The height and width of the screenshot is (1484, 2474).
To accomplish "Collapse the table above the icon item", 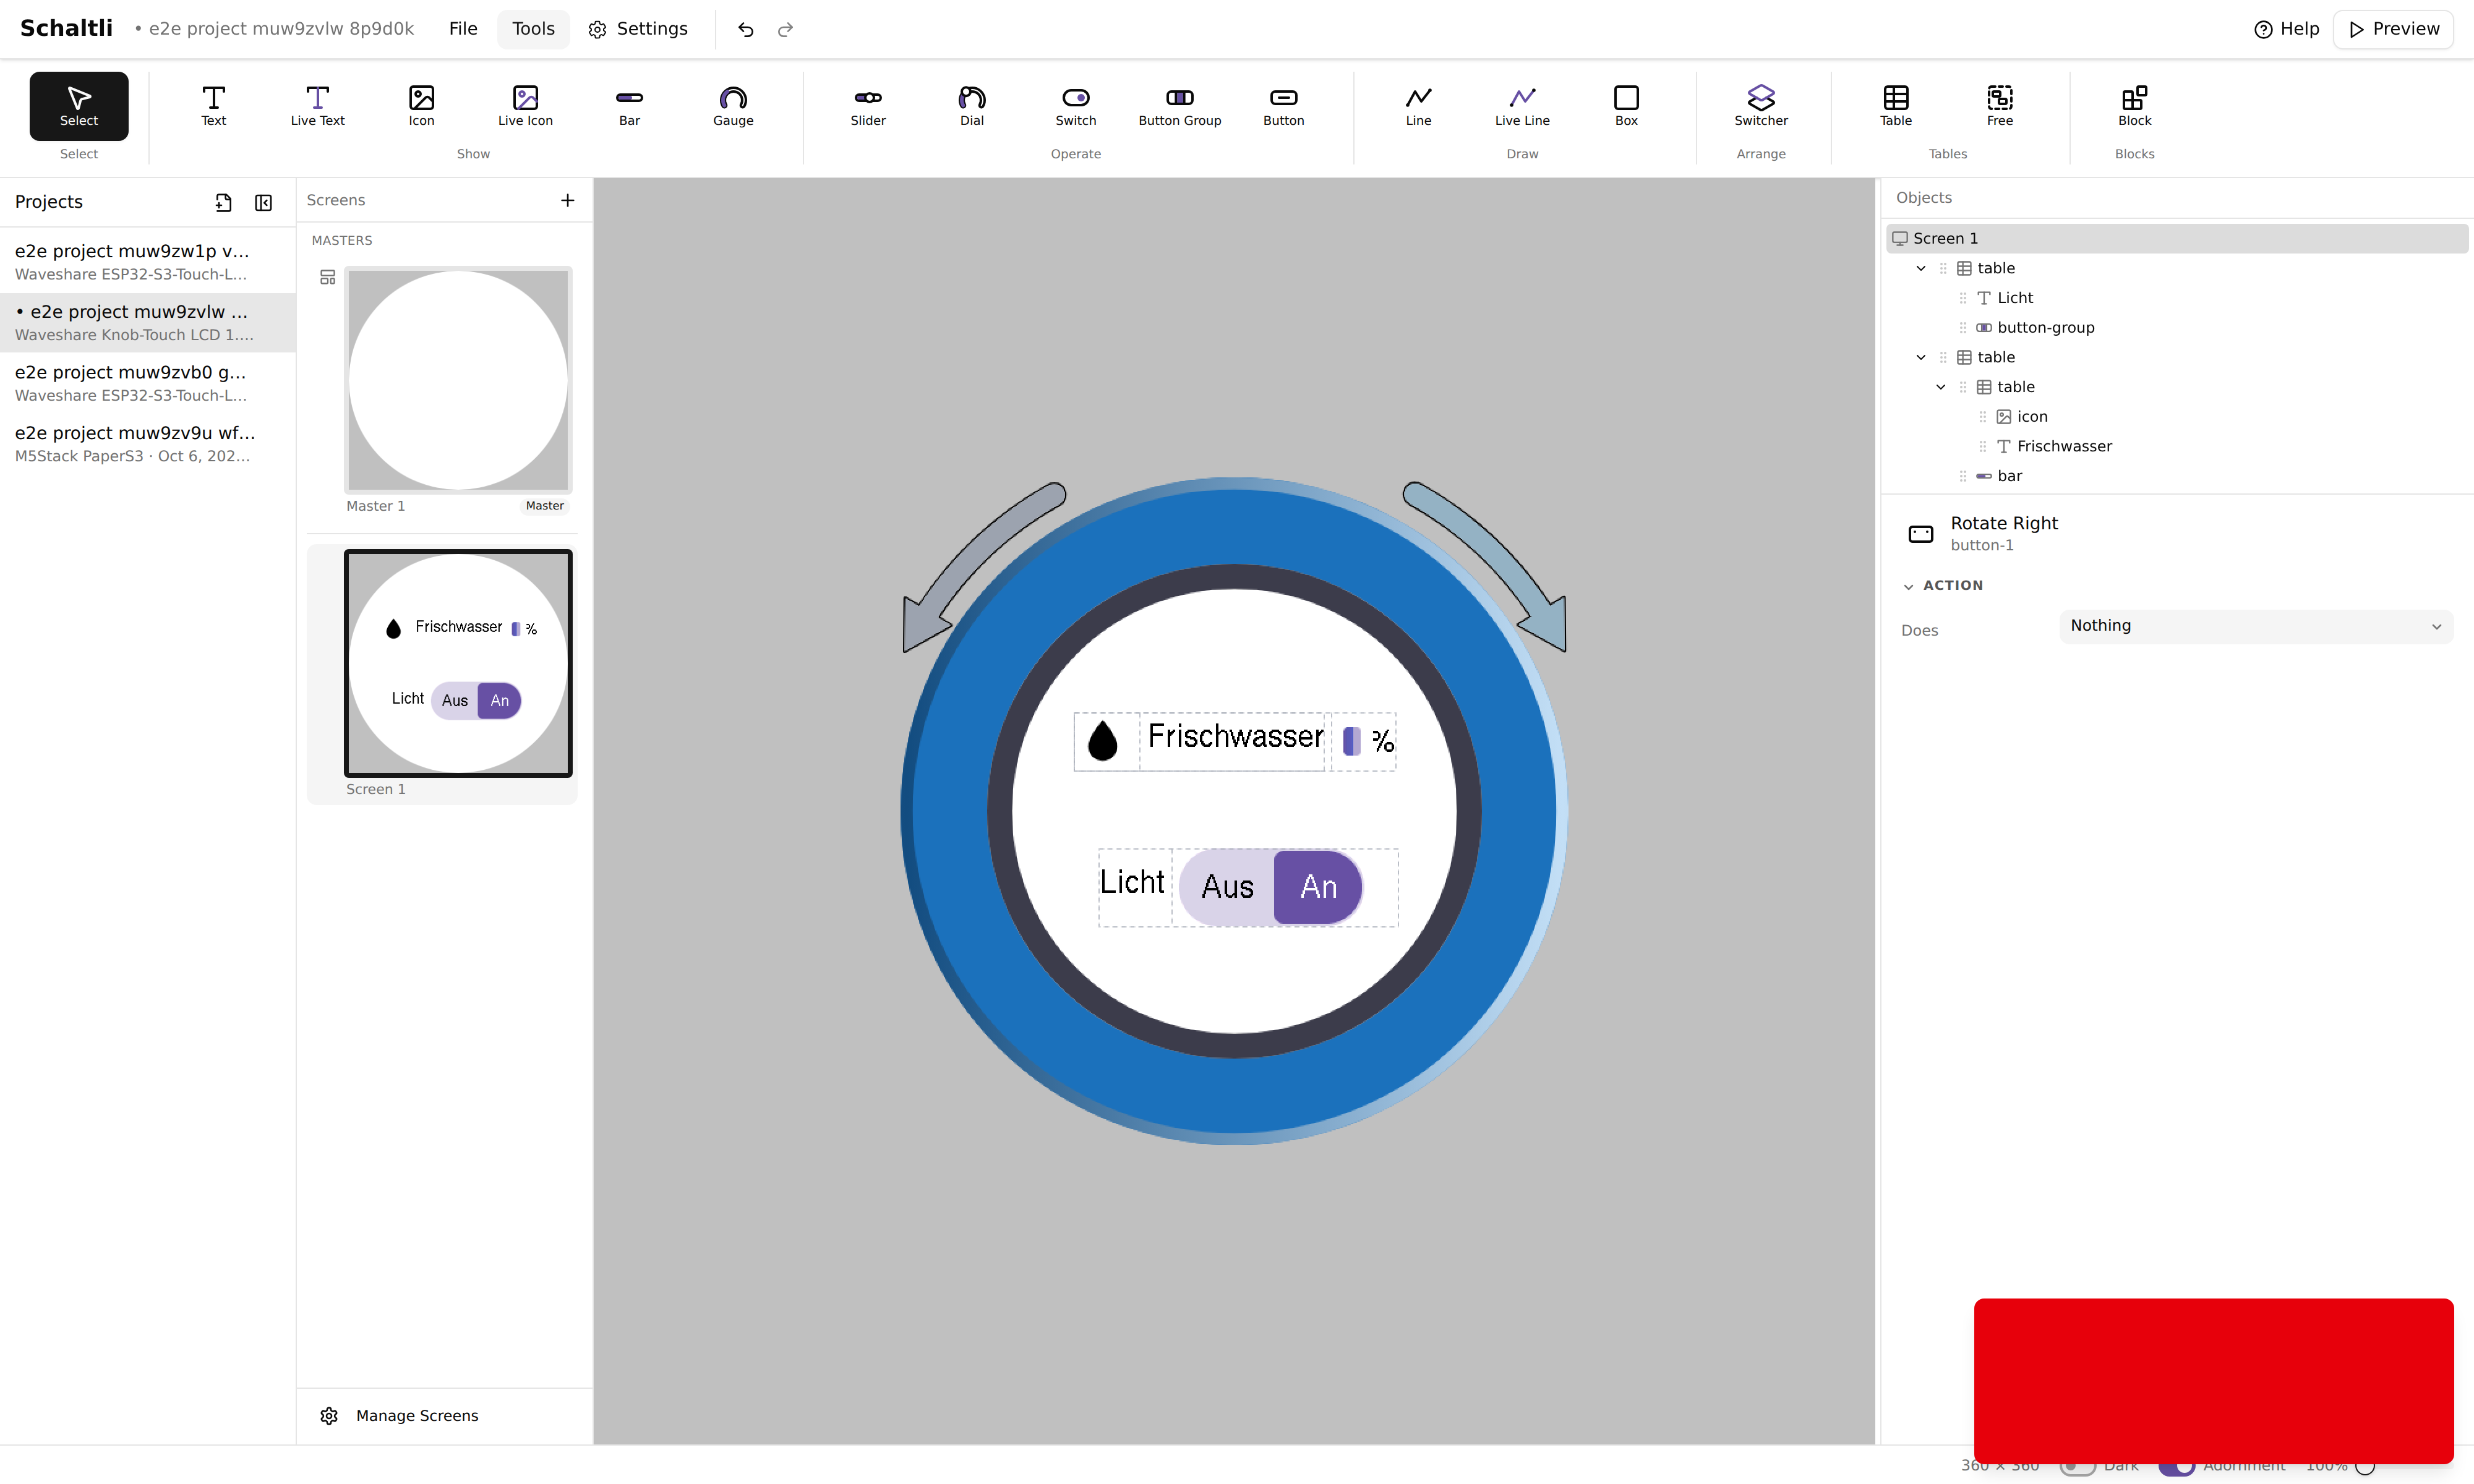I will (x=1940, y=387).
